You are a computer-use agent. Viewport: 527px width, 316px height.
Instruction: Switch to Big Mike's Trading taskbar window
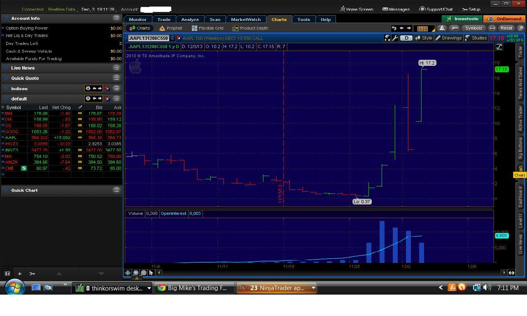pos(194,288)
